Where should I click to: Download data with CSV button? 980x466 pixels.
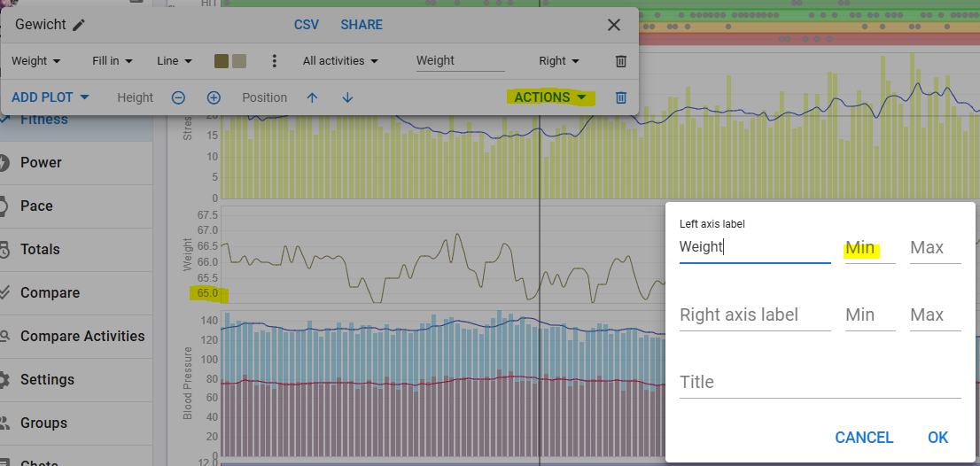click(307, 25)
